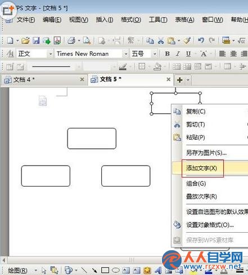
Task: Choose 设置对象格式(O)... from the context menu
Action: (210, 225)
